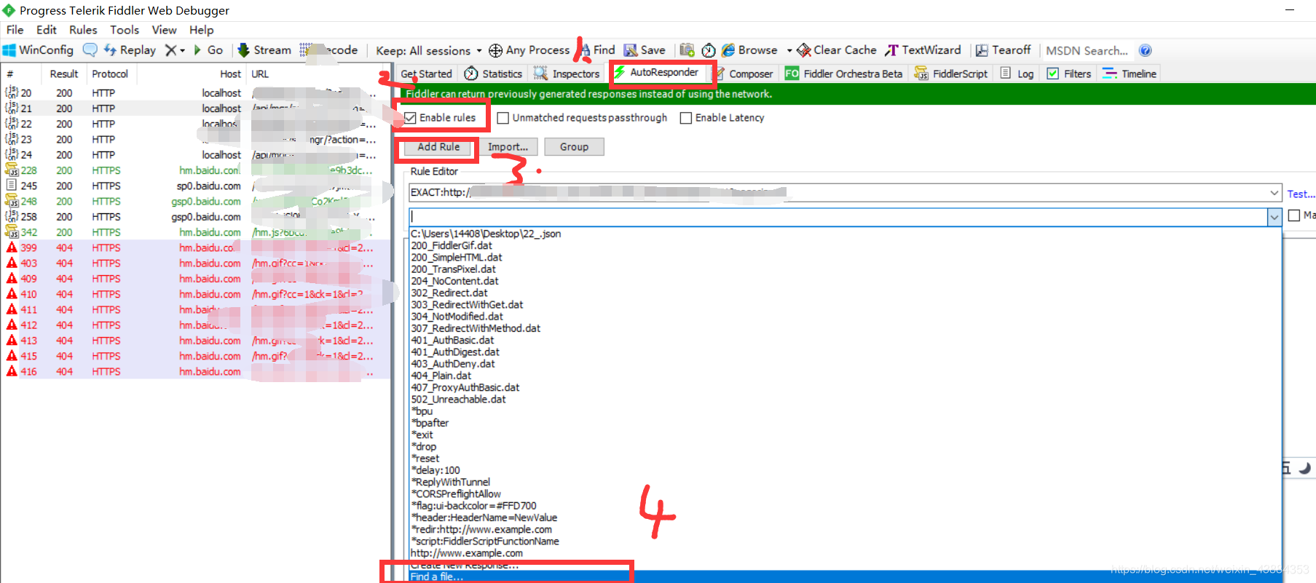Screen dimensions: 1316x583
Task: Click the Add Rule button
Action: (438, 147)
